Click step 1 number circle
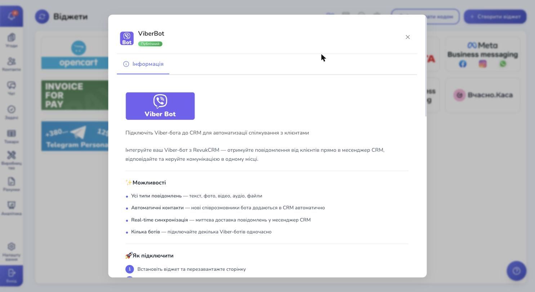535x292 pixels. pos(130,269)
